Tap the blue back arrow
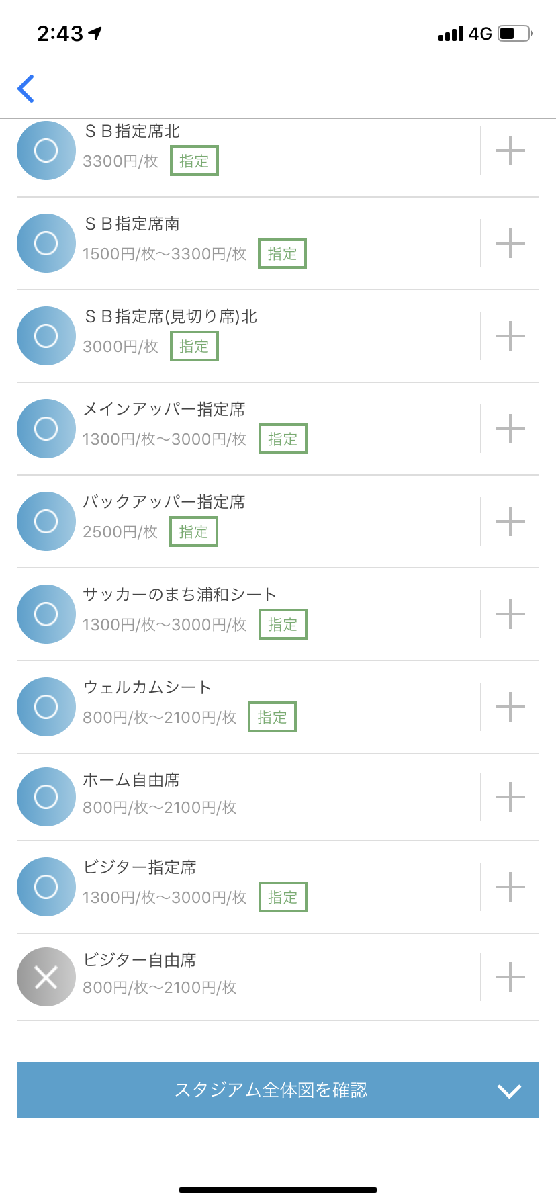 (x=26, y=89)
